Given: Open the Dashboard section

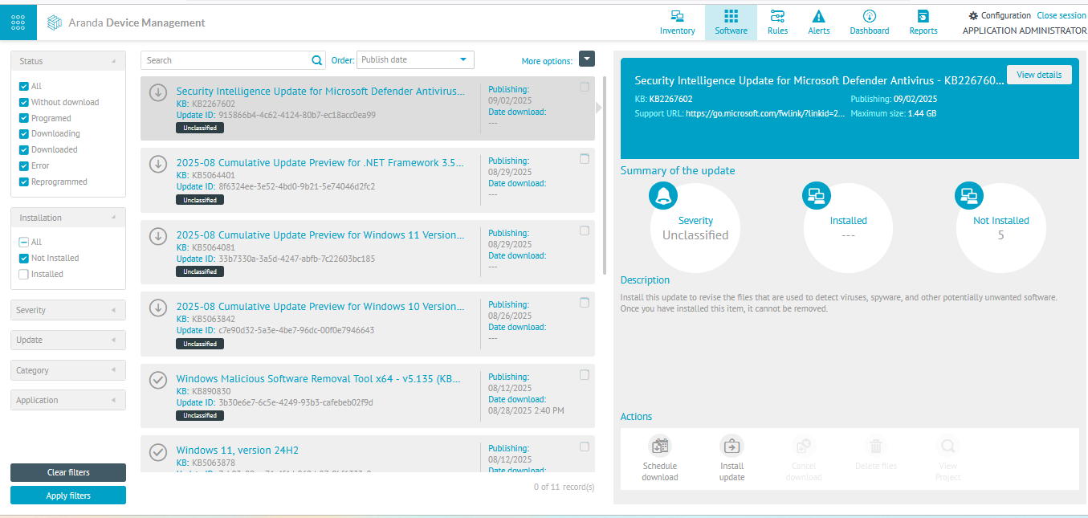Looking at the screenshot, I should coord(870,22).
